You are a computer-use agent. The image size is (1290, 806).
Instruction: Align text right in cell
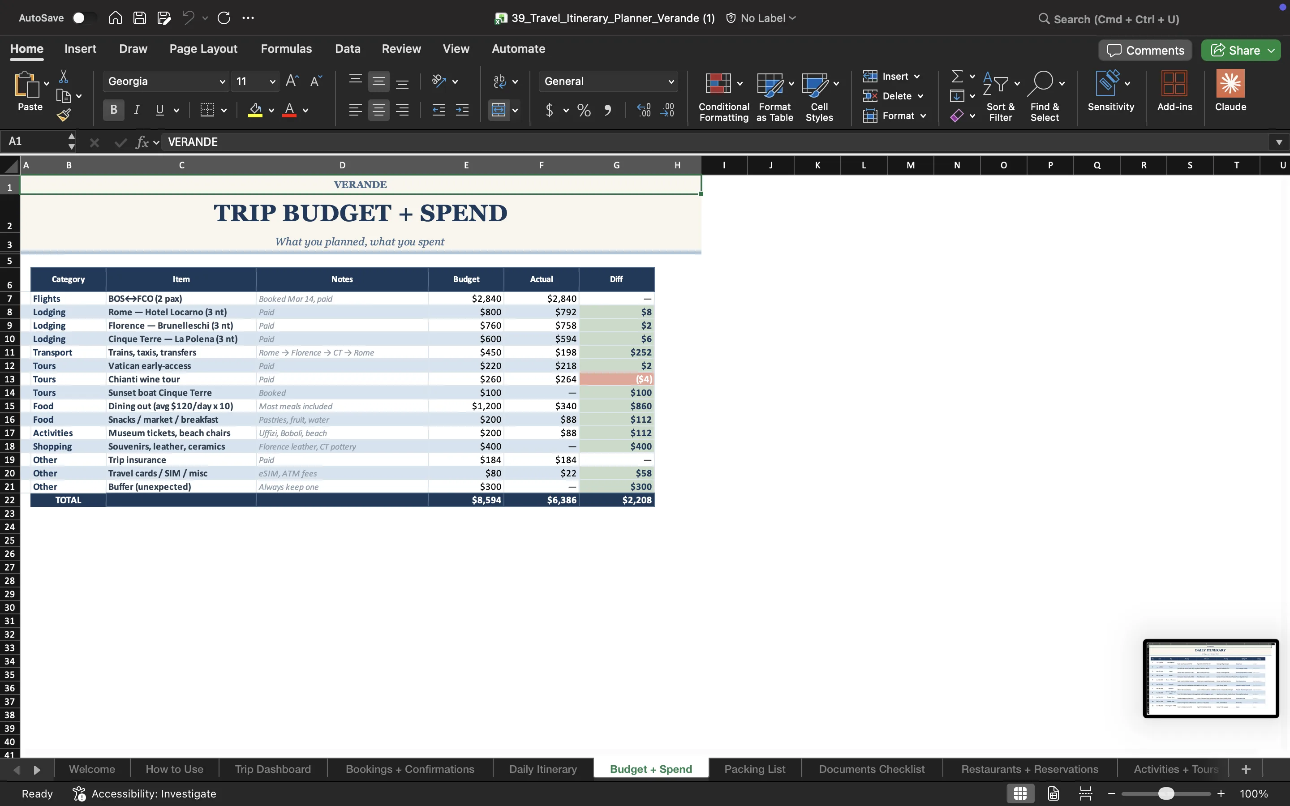pos(403,110)
